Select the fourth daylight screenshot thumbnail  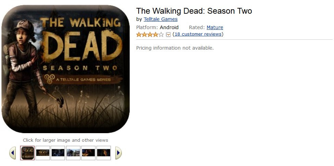point(73,153)
